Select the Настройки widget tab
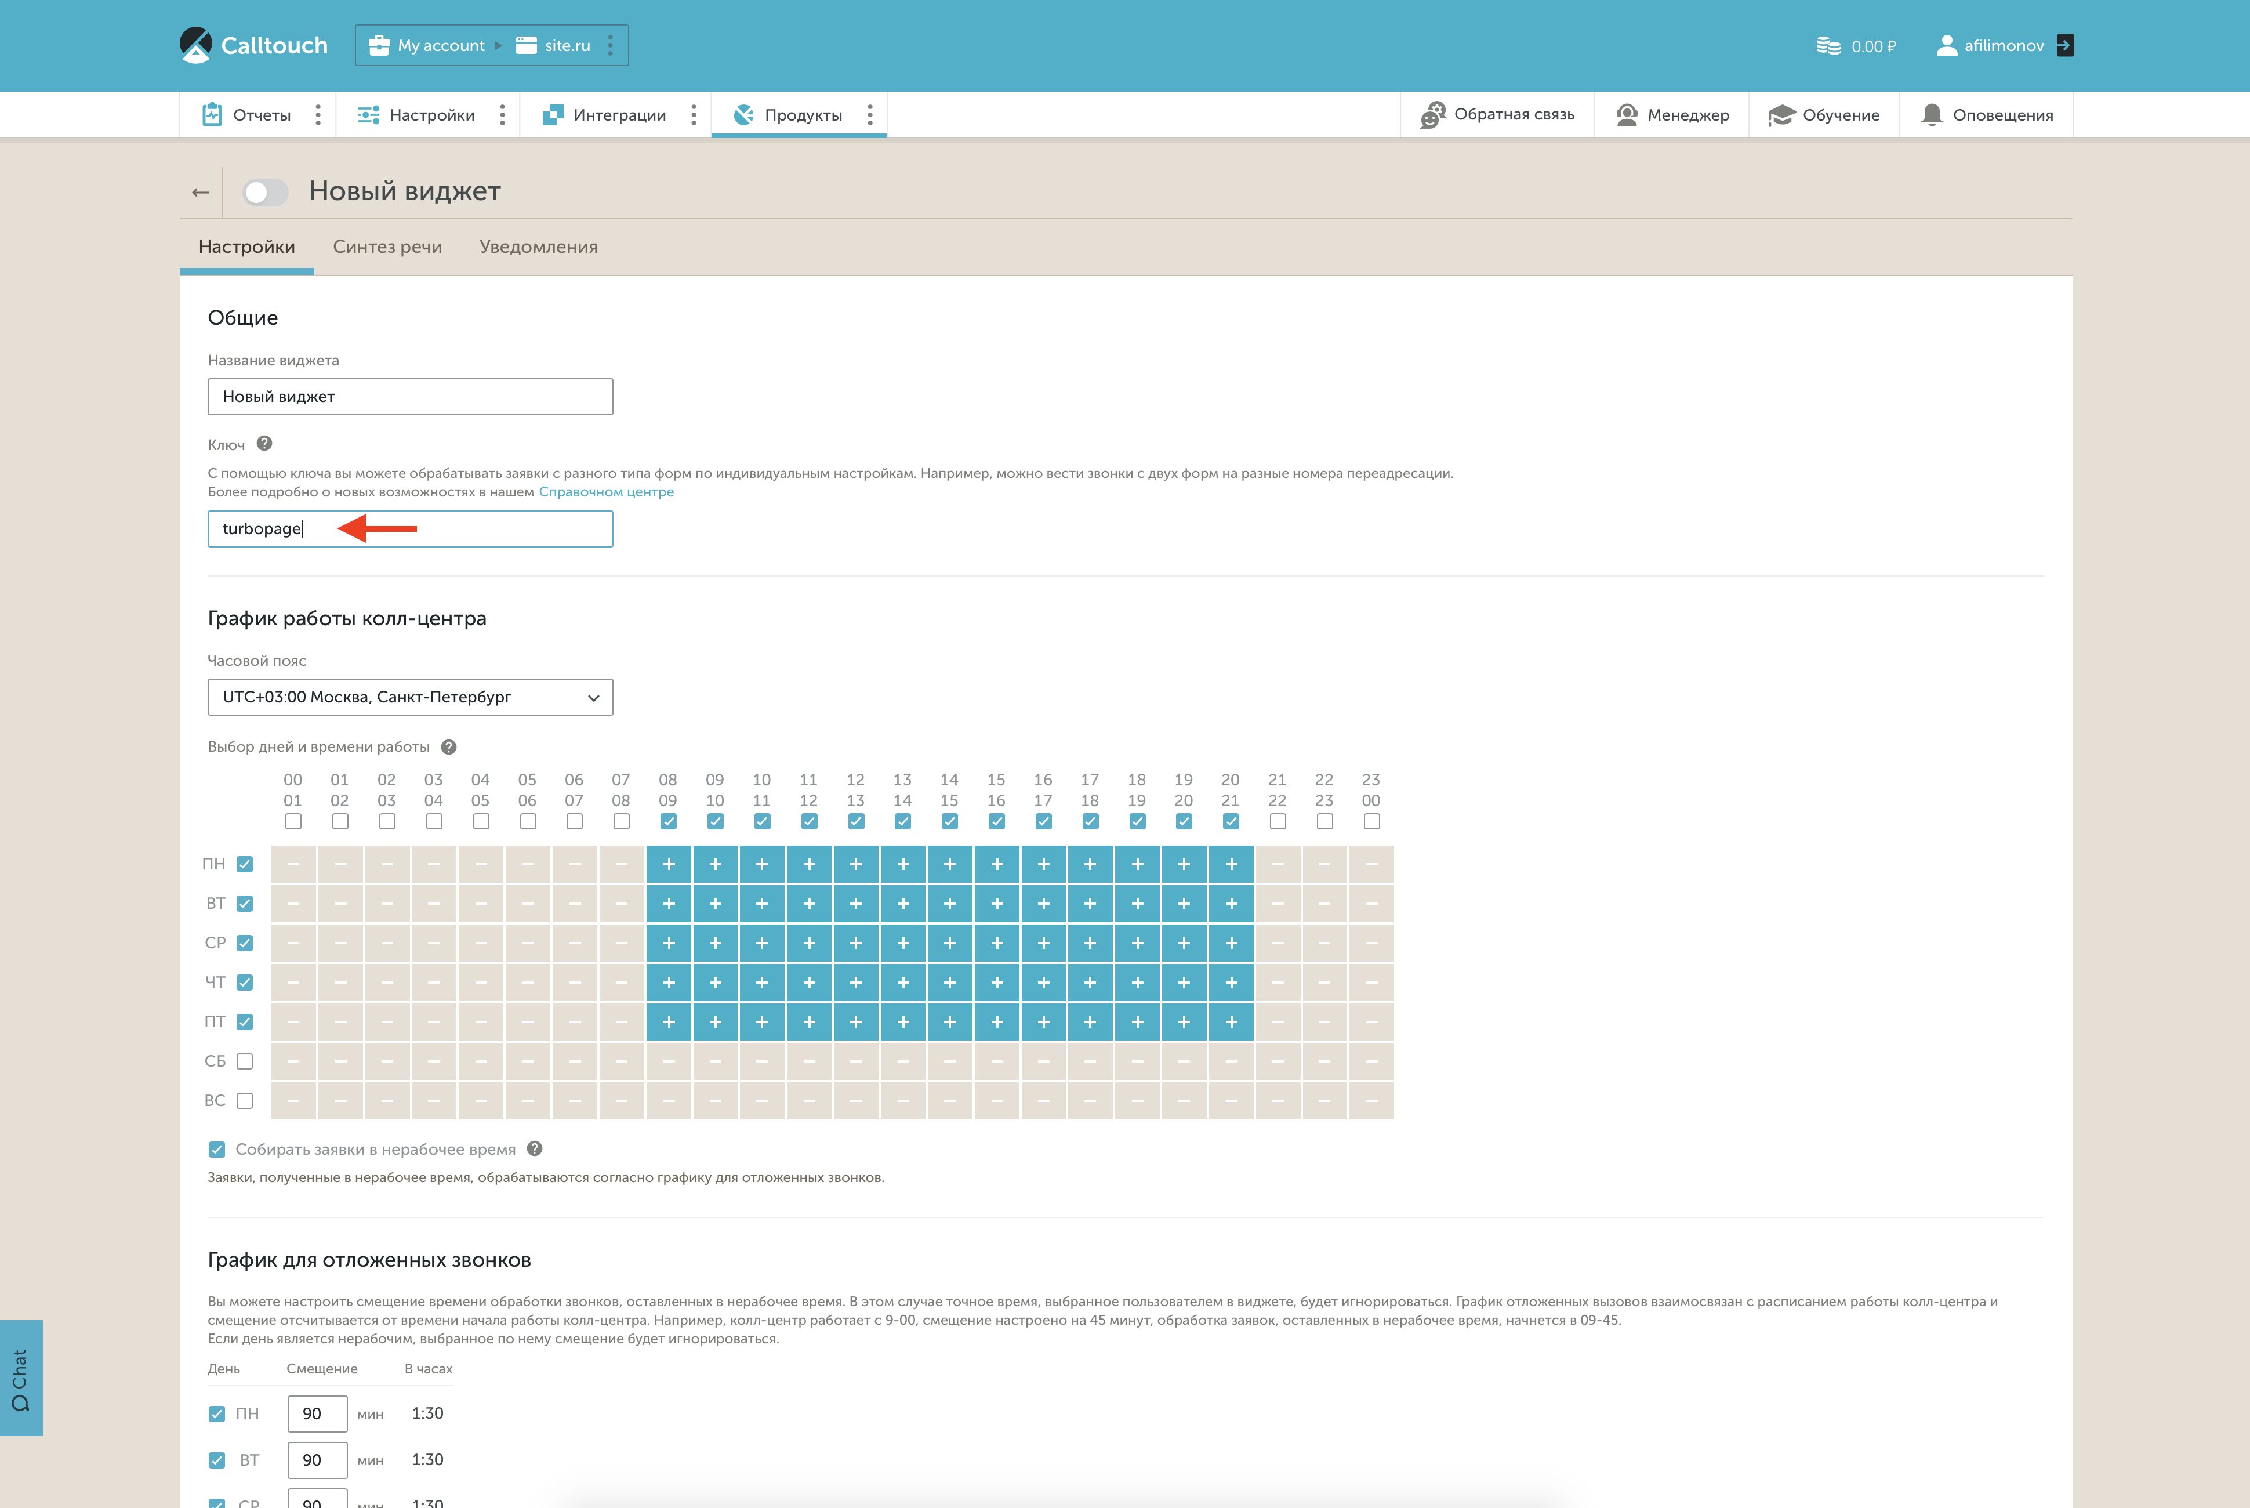The width and height of the screenshot is (2250, 1508). (247, 247)
